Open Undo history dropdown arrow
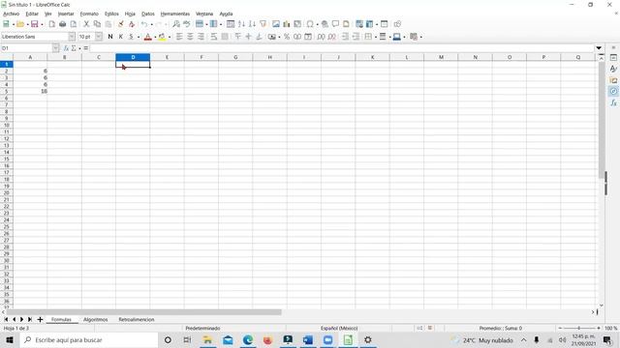620x348 pixels. click(x=151, y=24)
